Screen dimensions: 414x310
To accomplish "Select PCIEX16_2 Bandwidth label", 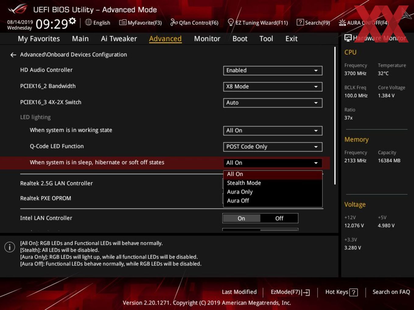I will (x=48, y=86).
